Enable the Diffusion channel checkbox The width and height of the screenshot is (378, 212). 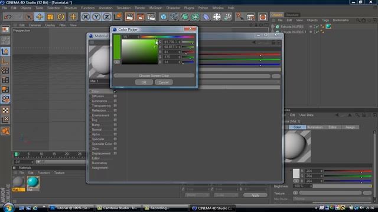[115, 96]
